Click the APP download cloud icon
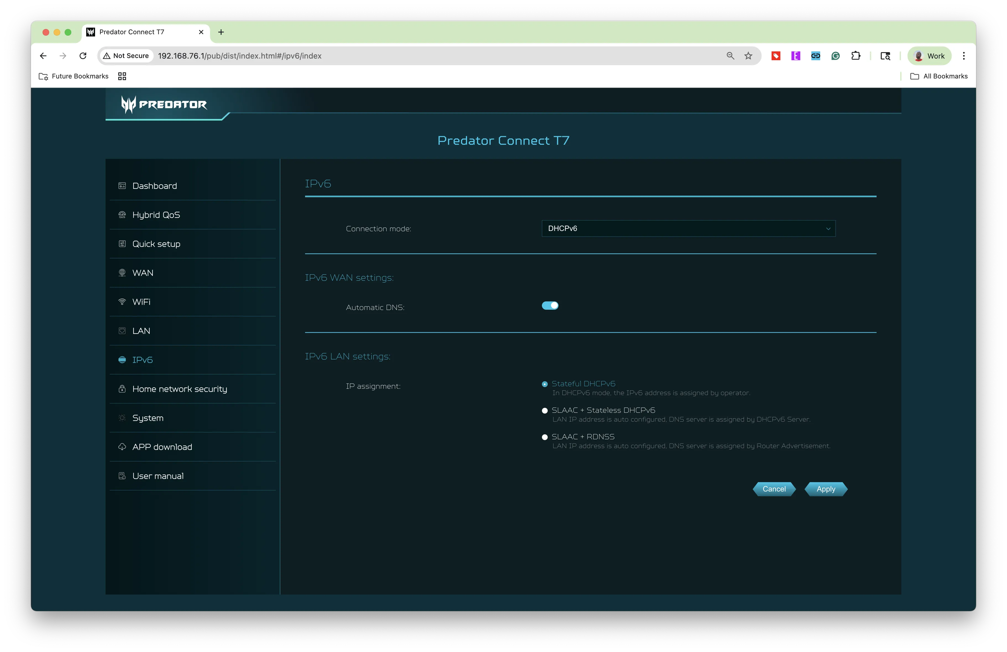 (122, 447)
